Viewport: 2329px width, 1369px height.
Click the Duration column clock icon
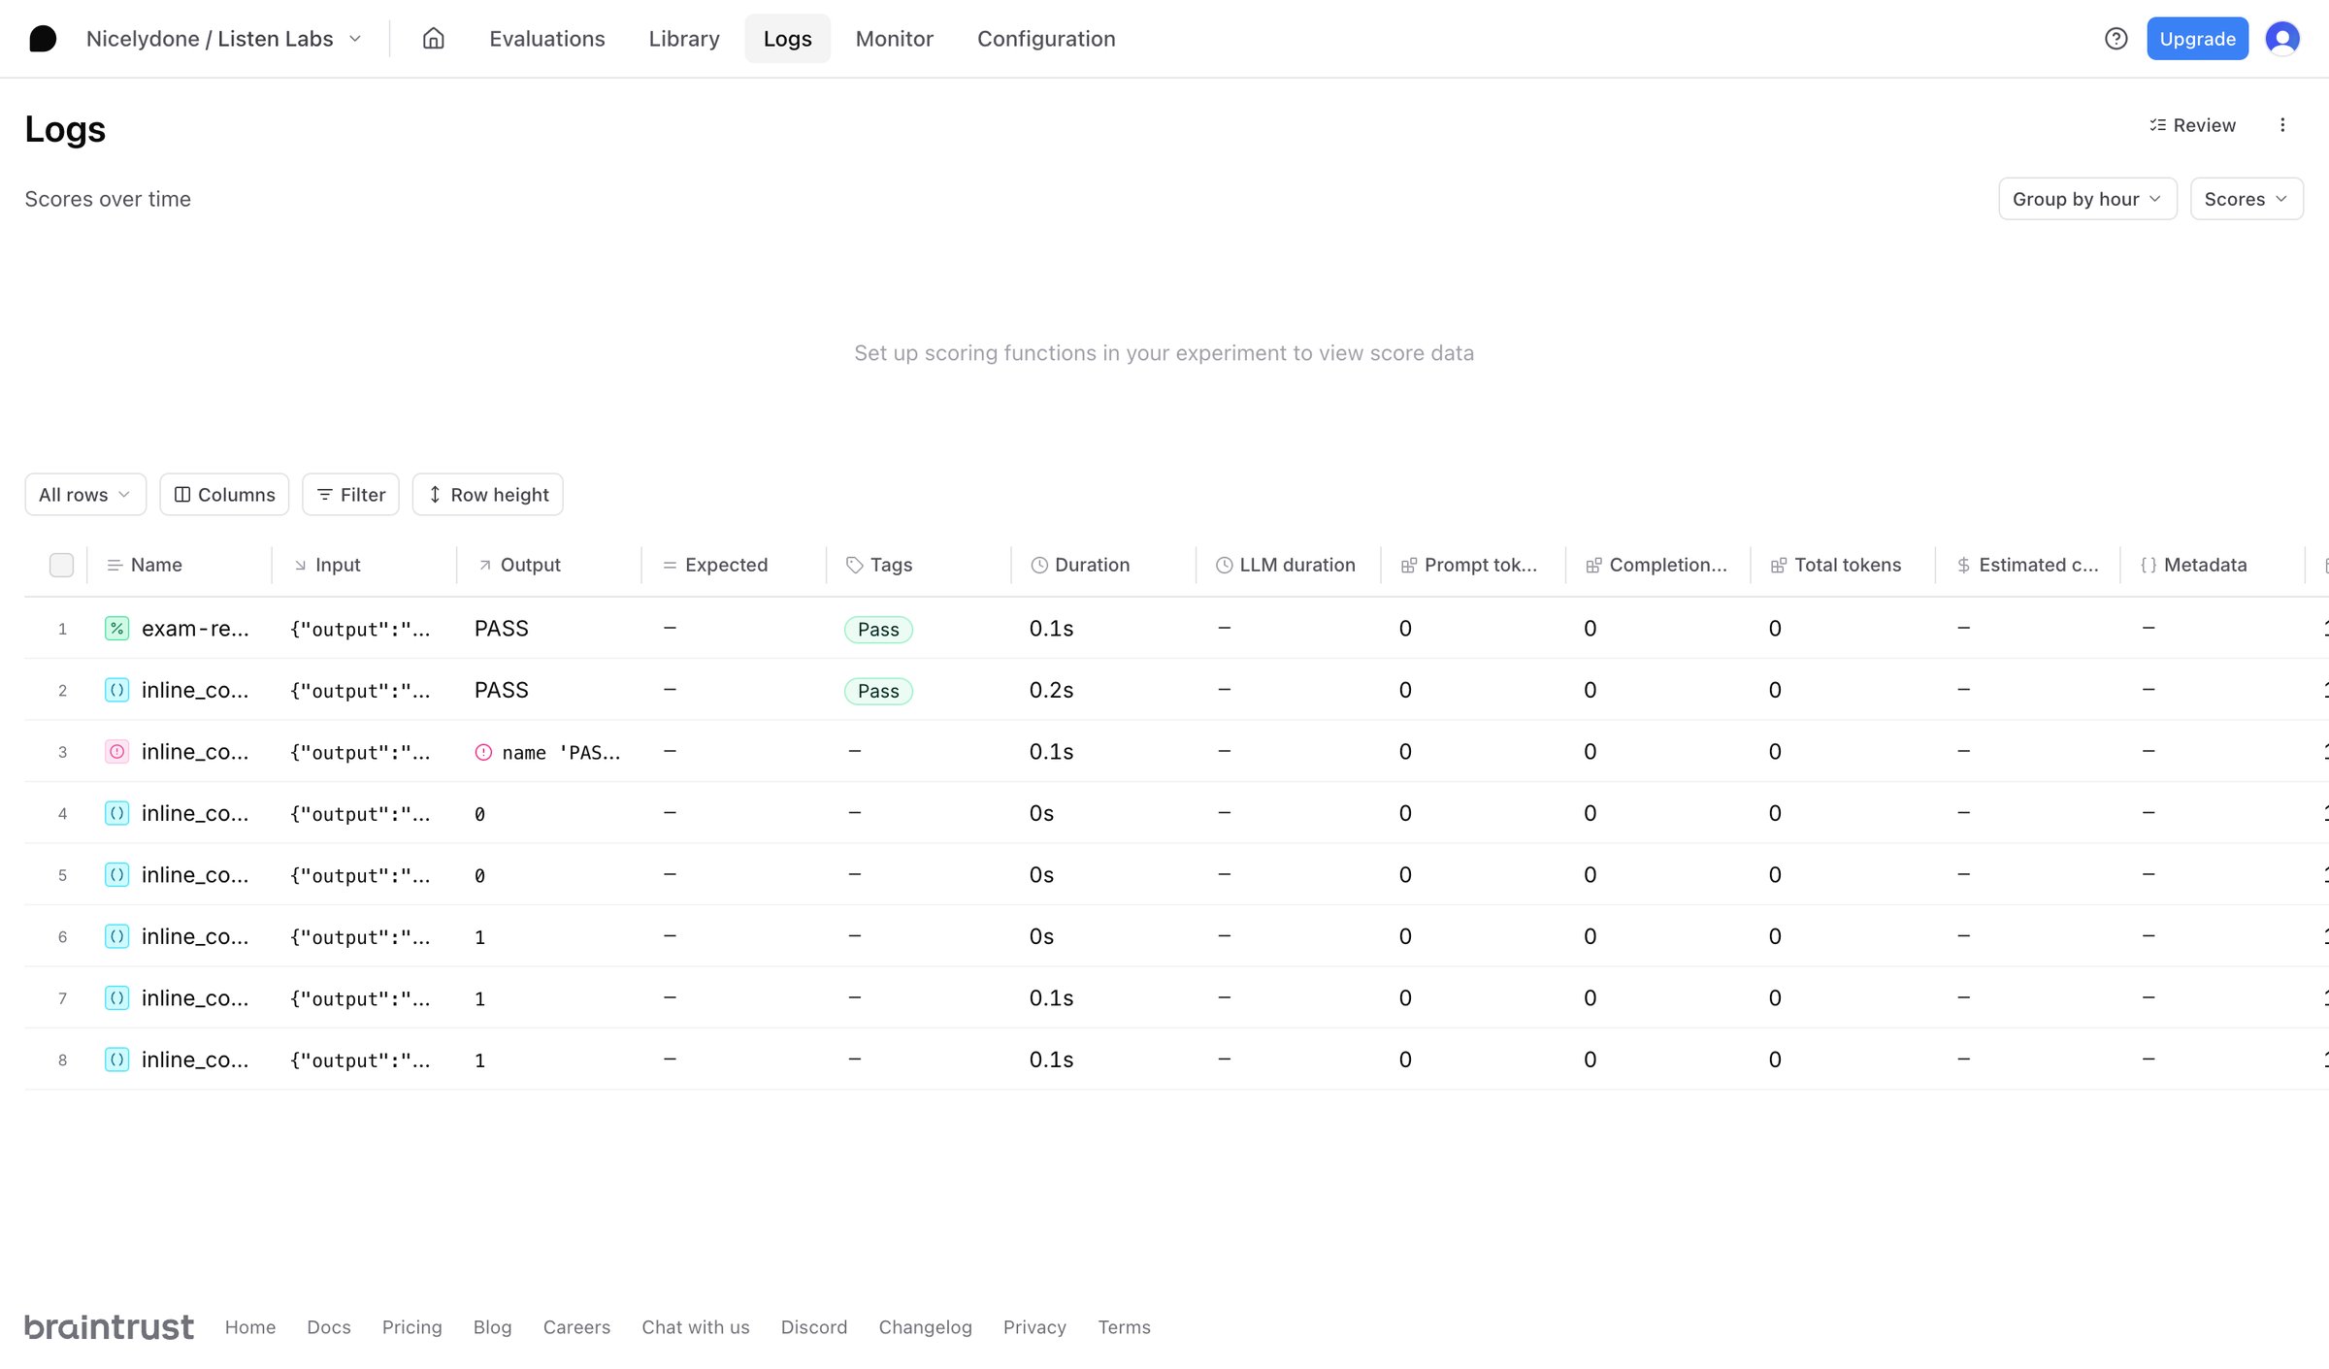[1039, 565]
